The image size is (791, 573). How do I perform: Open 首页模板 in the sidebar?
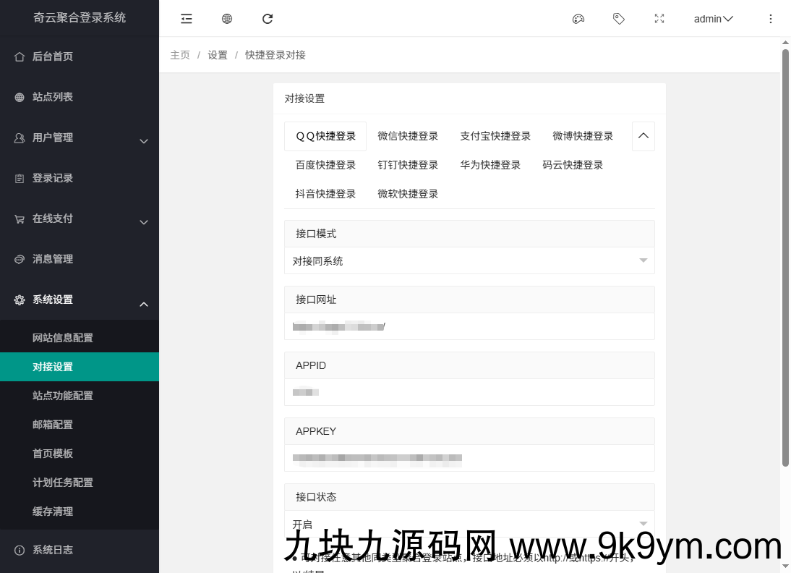pos(80,454)
